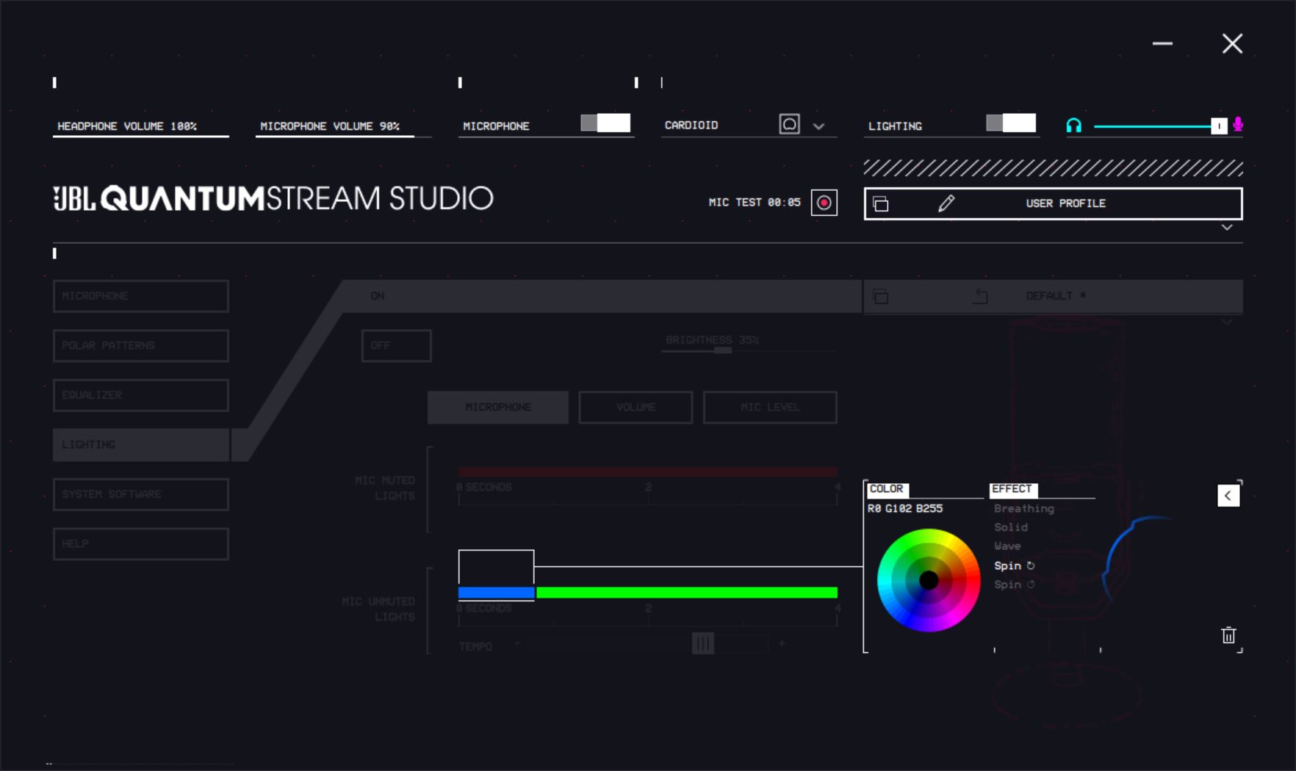Select the Lighting section

141,444
